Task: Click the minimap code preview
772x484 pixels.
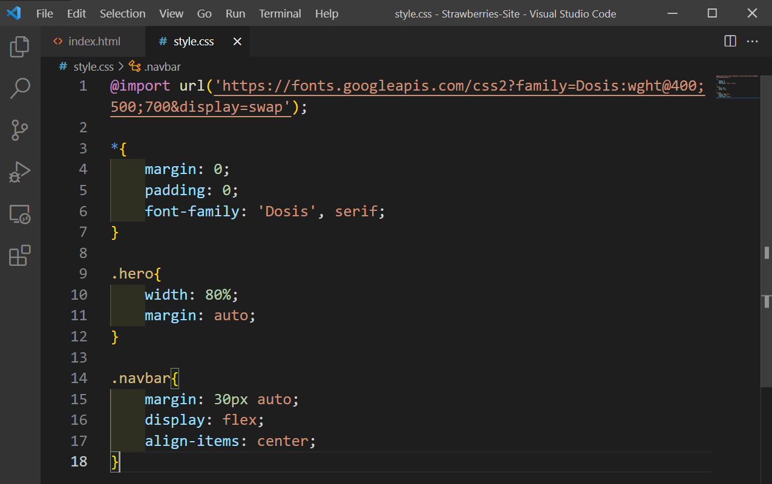Action: click(738, 88)
